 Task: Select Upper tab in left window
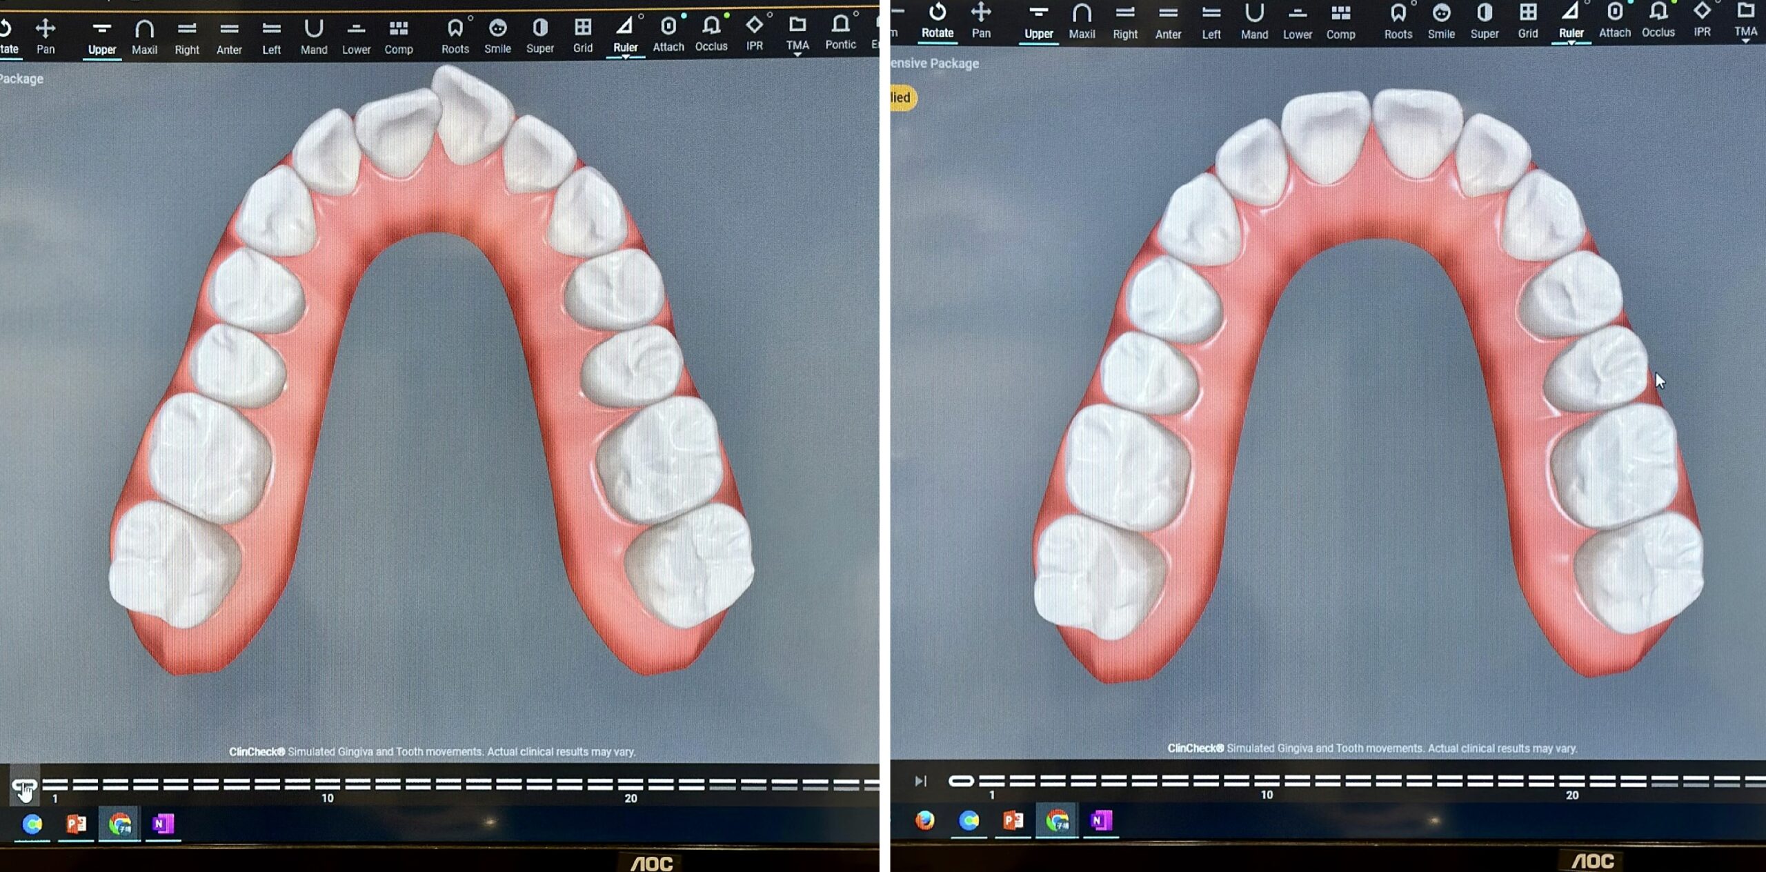point(101,36)
